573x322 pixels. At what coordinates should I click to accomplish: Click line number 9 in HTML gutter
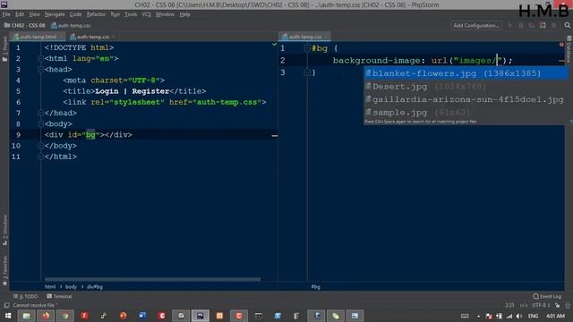coord(18,135)
